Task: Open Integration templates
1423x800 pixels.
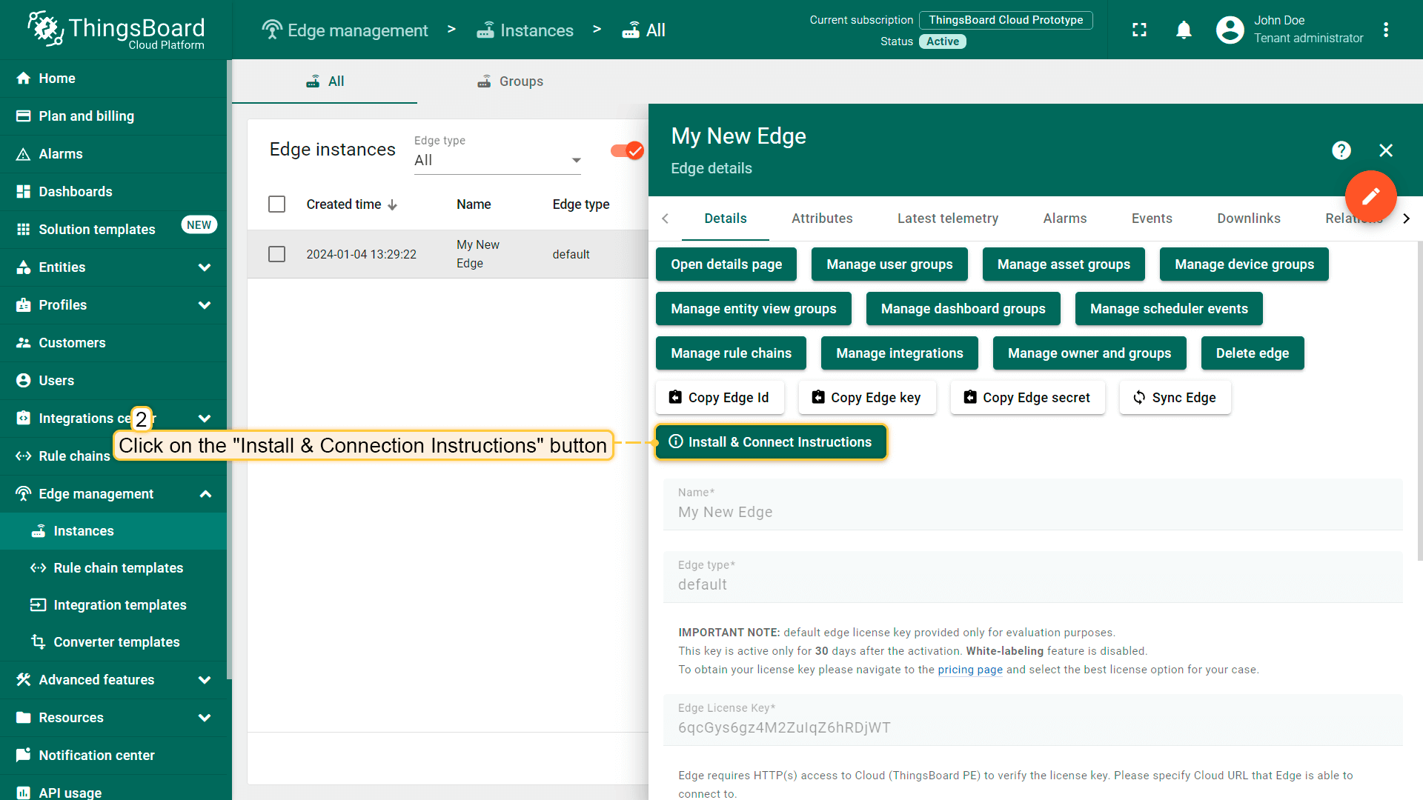Action: (113, 605)
